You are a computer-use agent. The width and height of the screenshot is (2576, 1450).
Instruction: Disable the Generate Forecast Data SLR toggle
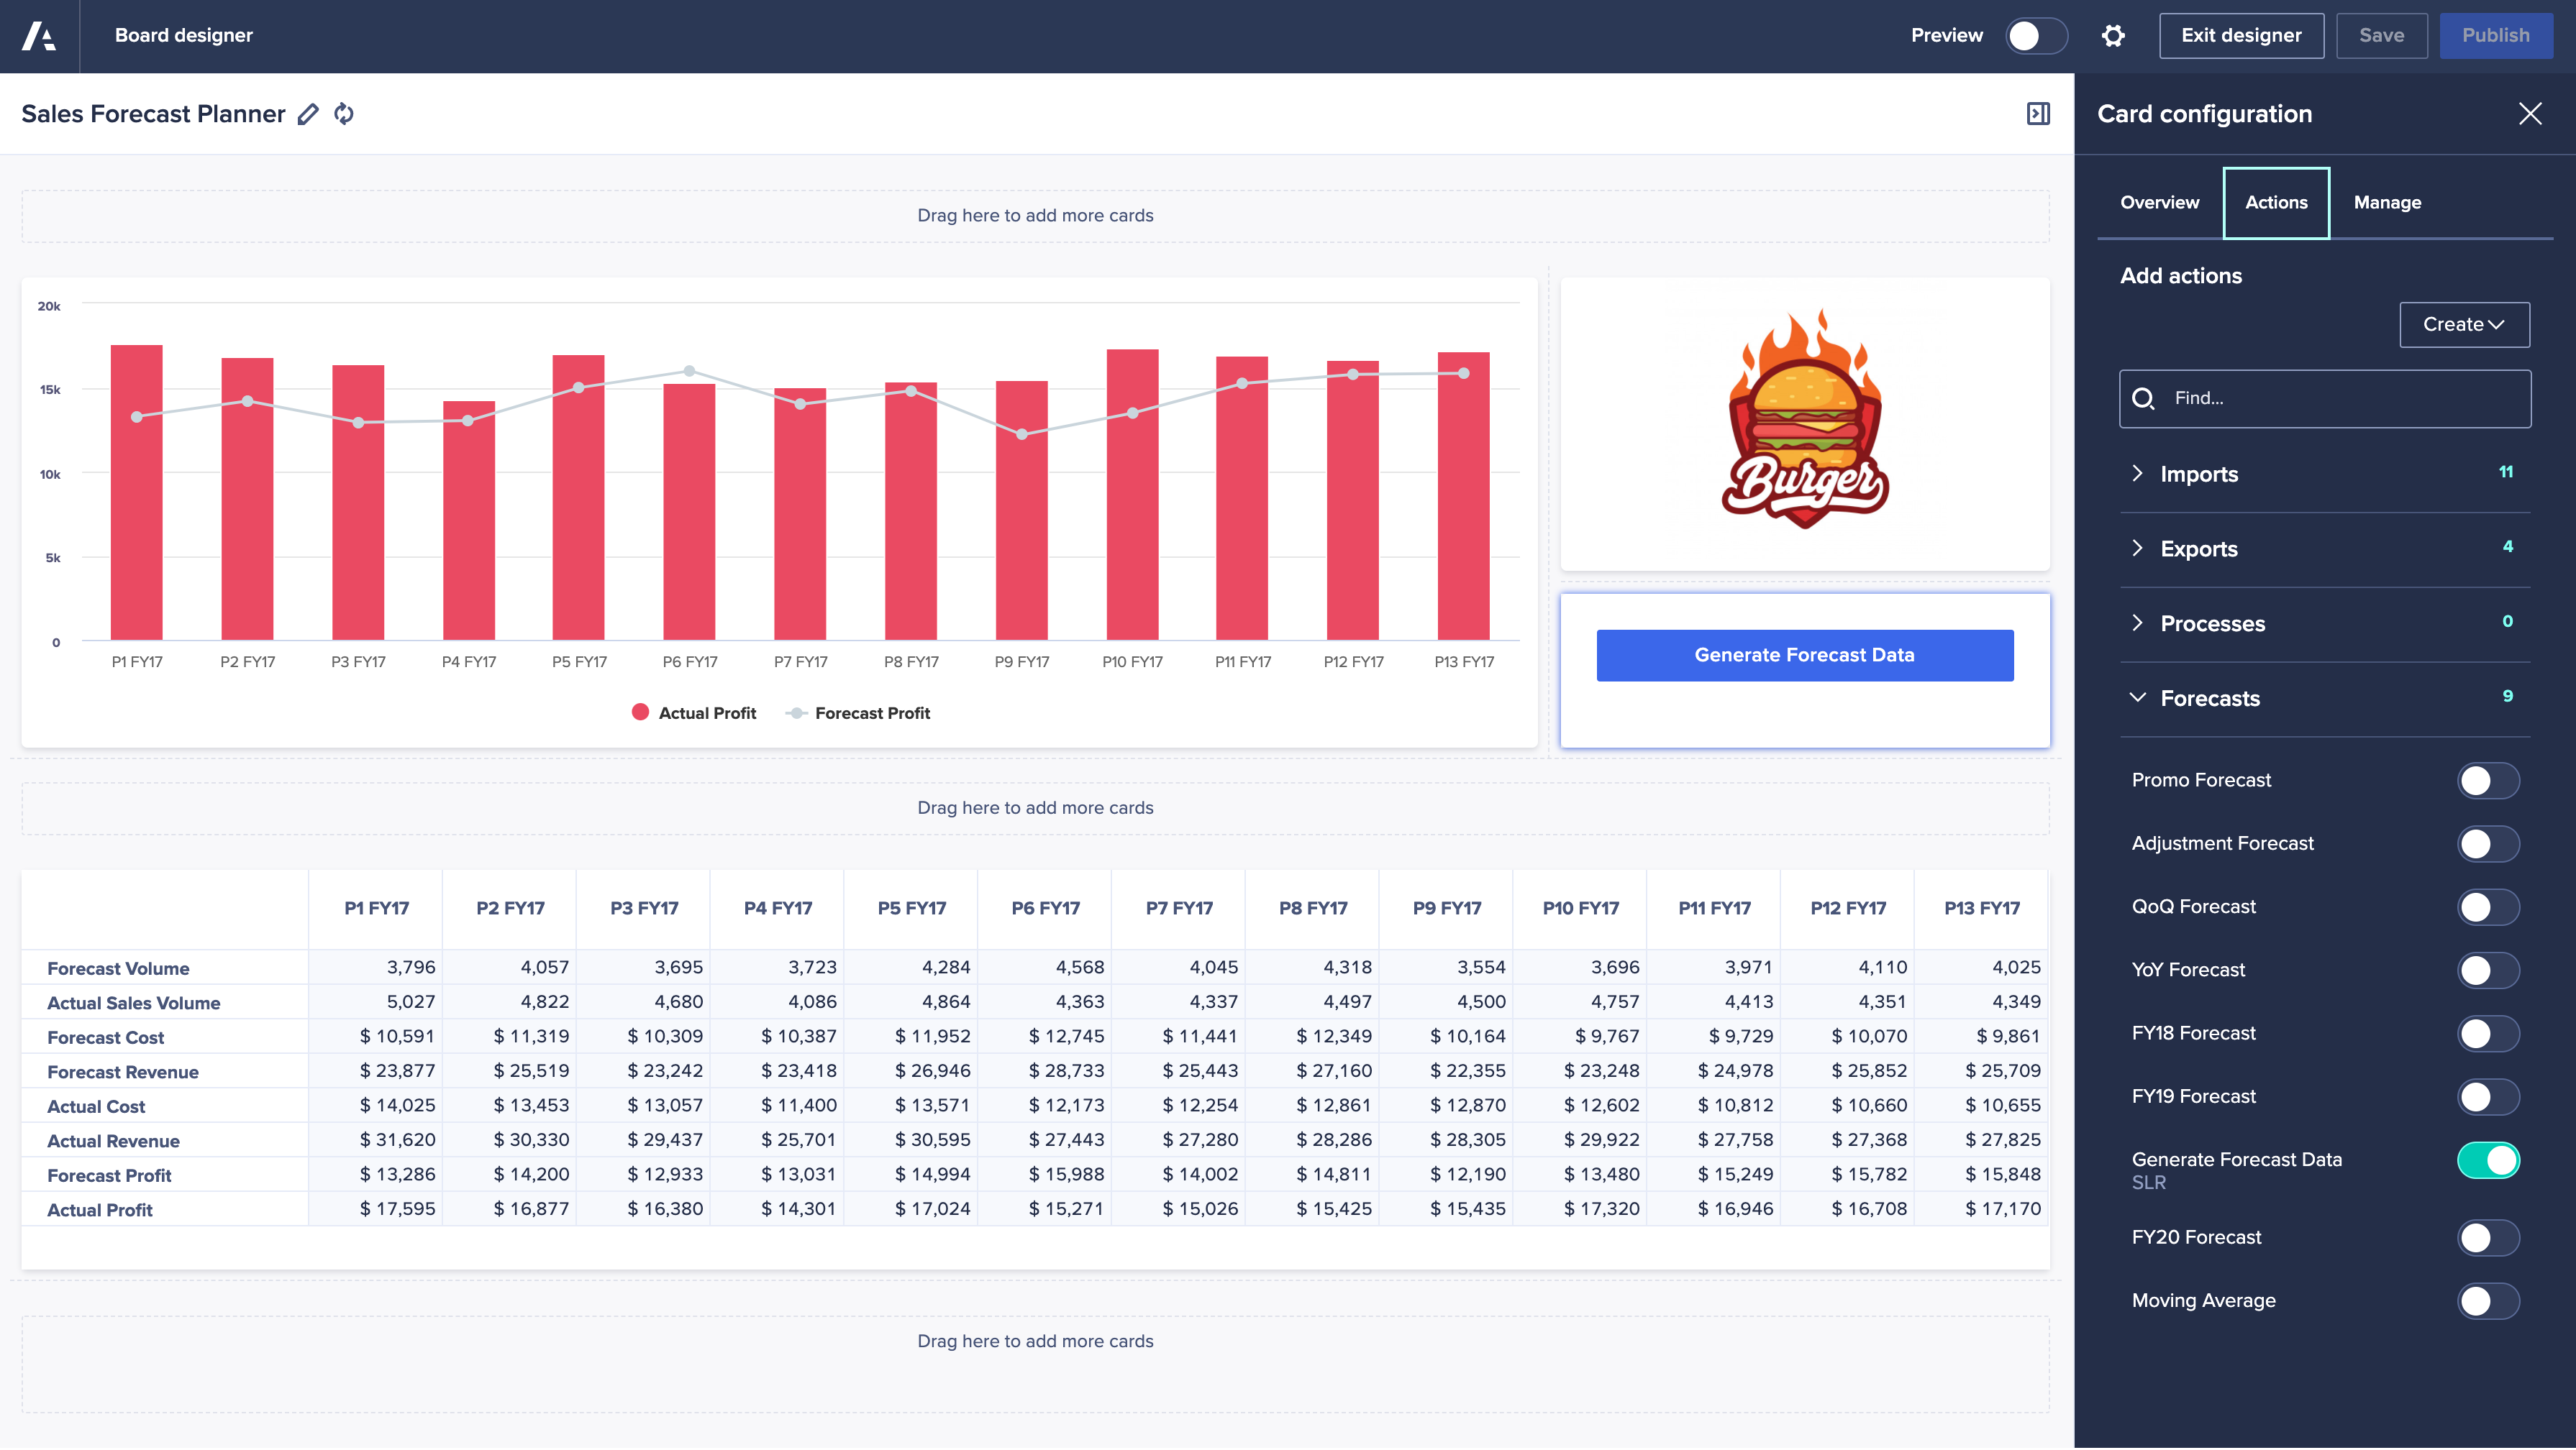pos(2488,1160)
